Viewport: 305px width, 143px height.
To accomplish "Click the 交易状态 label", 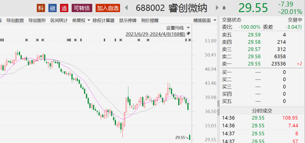I will 232,20.
